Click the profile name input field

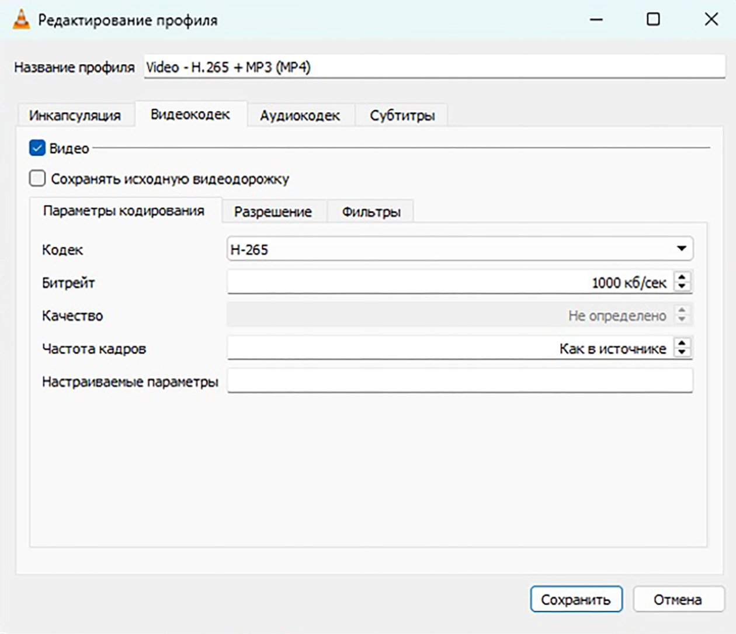coord(435,67)
